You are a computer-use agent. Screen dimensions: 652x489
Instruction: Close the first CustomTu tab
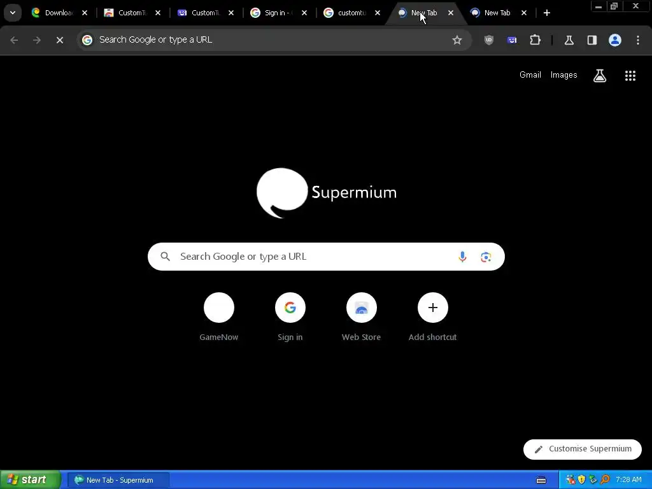pos(158,13)
